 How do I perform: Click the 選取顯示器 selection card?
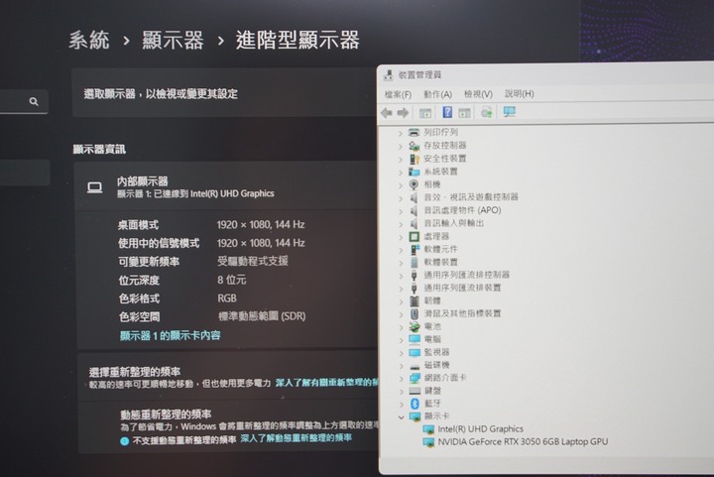pos(224,94)
